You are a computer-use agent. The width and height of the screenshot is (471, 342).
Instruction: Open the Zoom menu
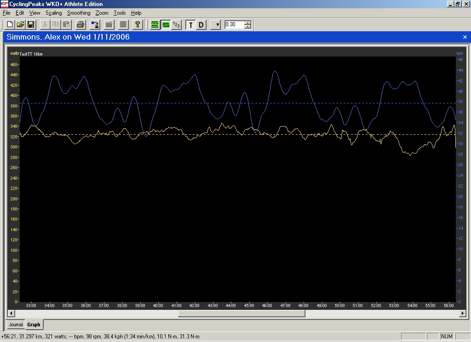point(102,13)
